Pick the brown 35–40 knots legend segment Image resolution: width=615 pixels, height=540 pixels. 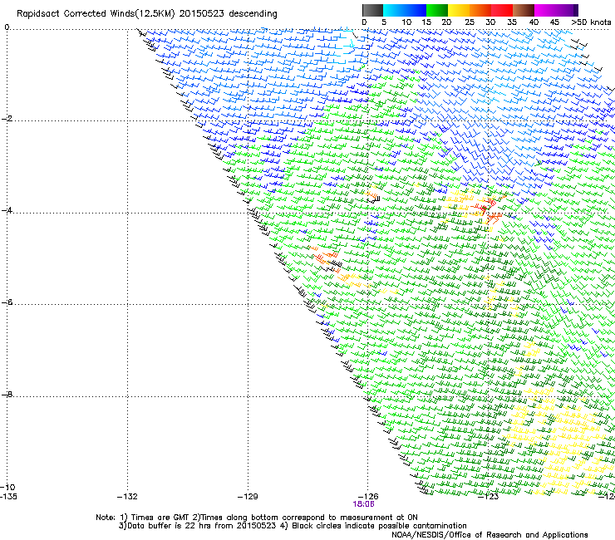pos(524,10)
